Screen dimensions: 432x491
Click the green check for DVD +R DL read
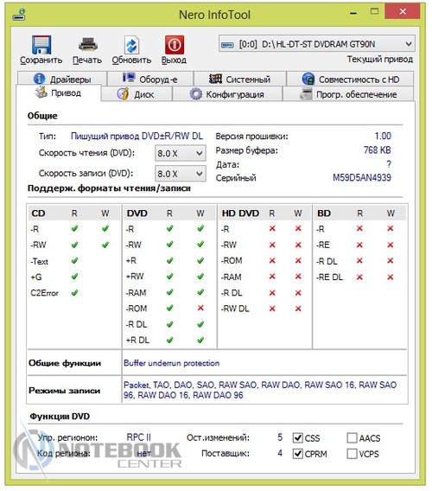(169, 340)
